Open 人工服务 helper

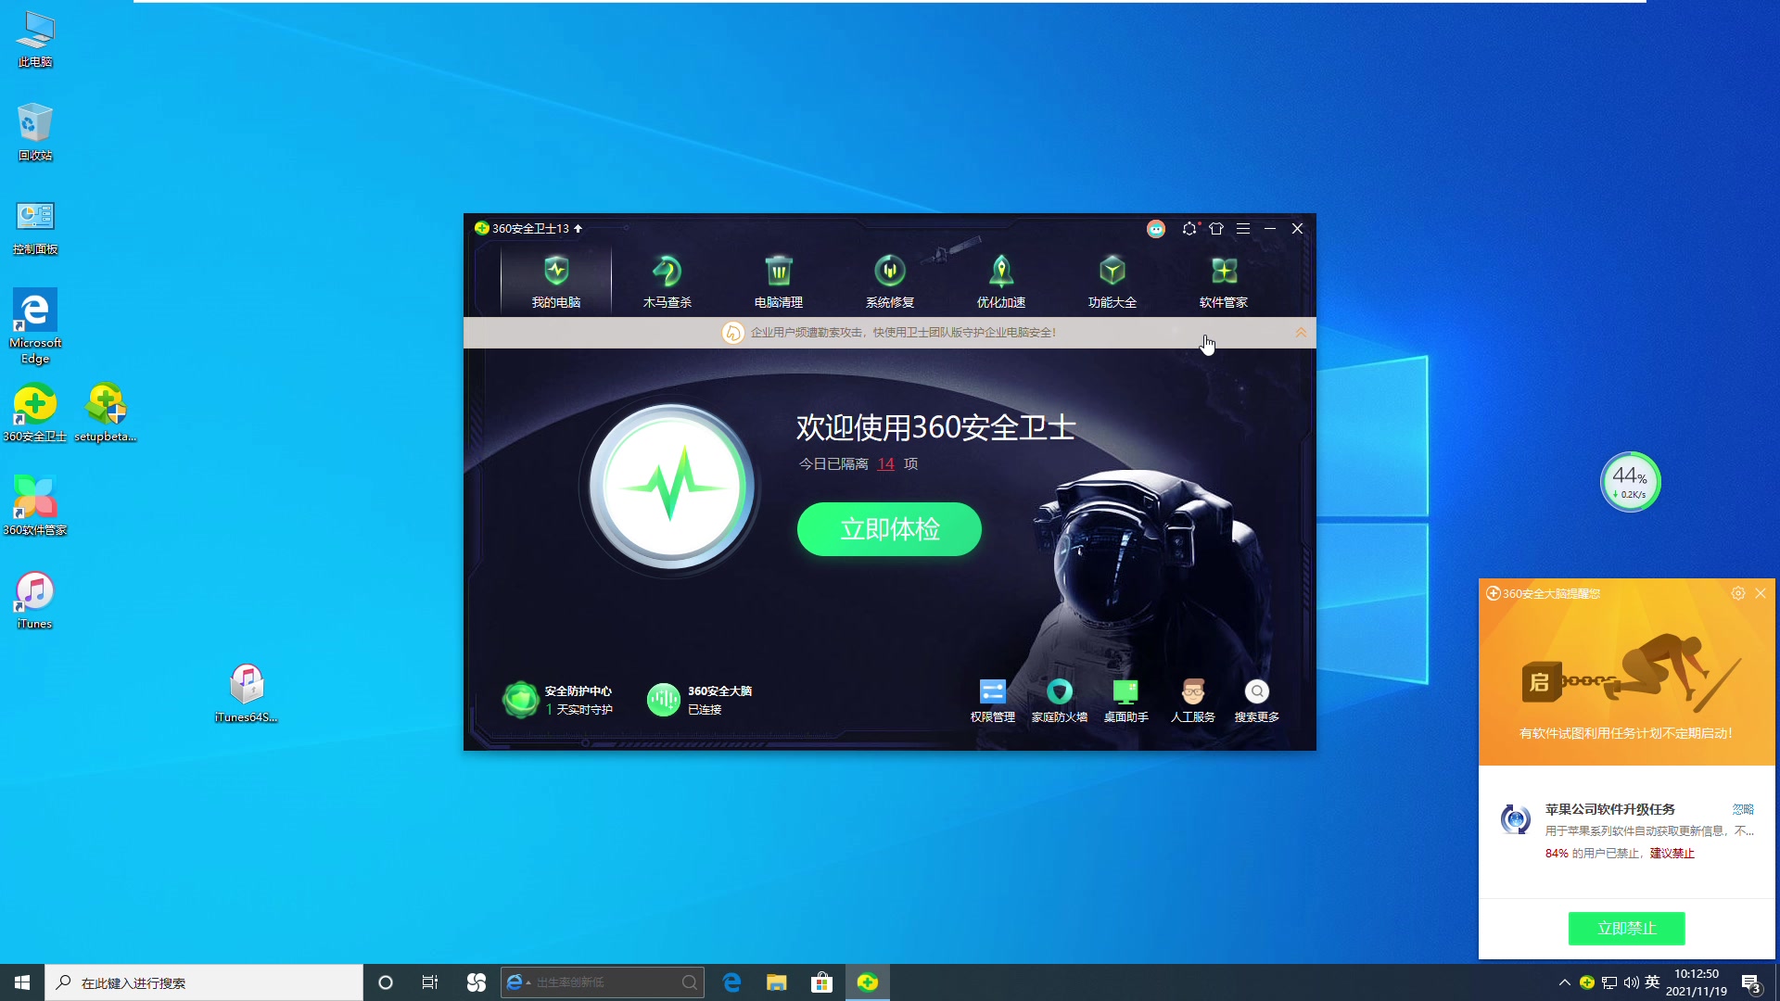point(1192,701)
